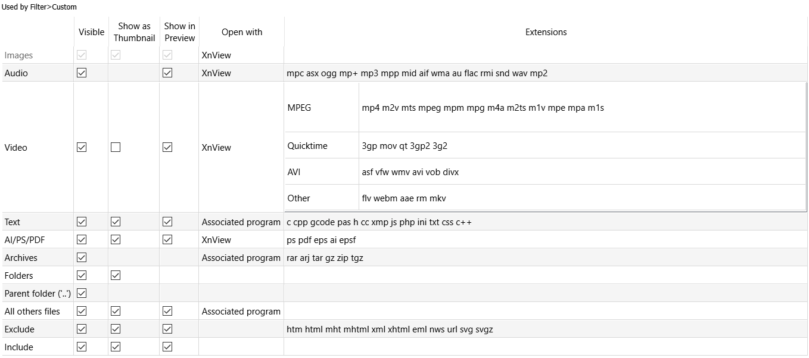Uncheck Visible for Archives row
The height and width of the screenshot is (358, 809).
tap(82, 257)
